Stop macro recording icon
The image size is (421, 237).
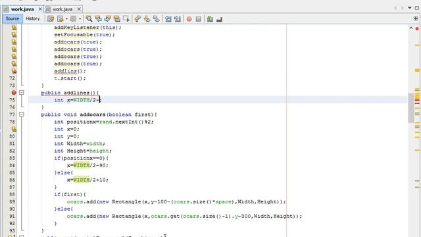pyautogui.click(x=199, y=19)
